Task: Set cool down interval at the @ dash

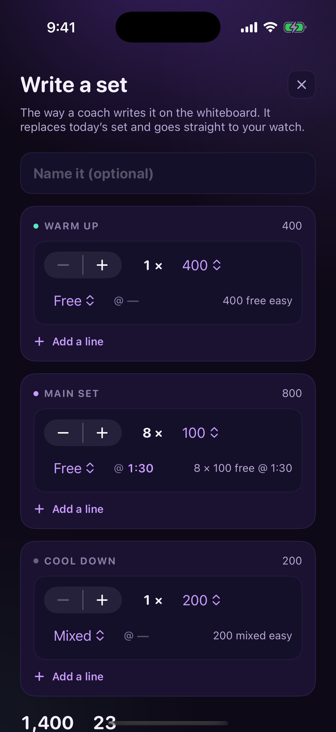Action: tap(137, 636)
